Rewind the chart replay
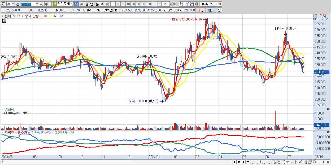331x165 pixels. click(239, 162)
